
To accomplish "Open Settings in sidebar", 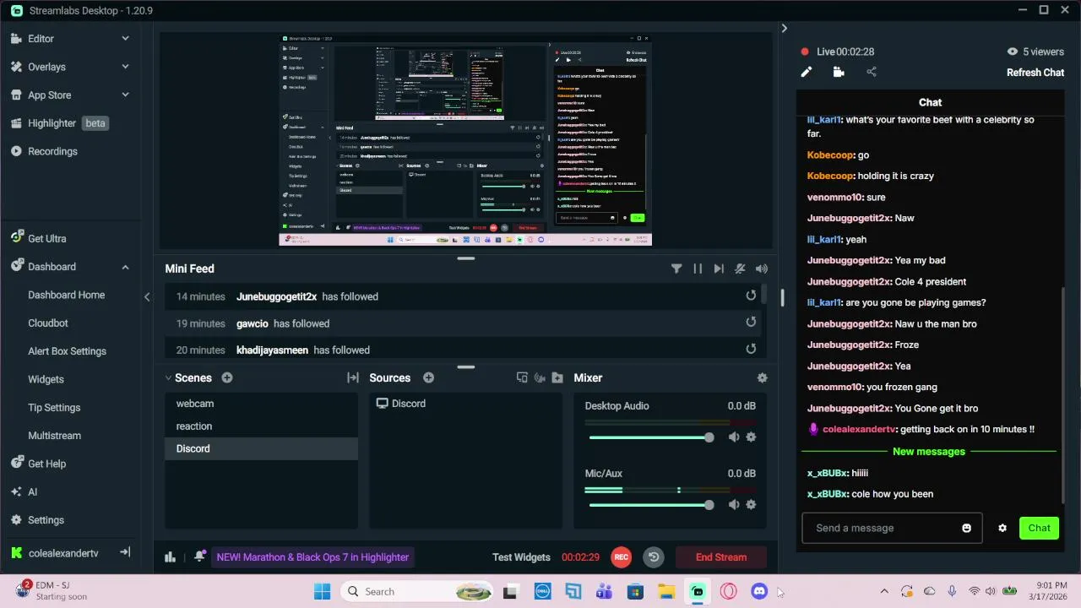I will point(46,520).
